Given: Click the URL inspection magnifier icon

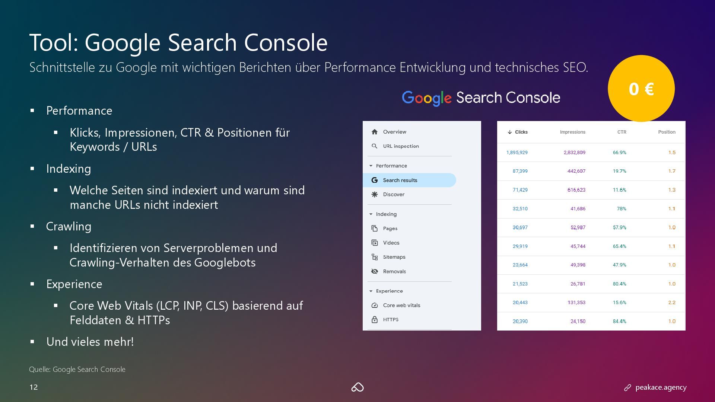Looking at the screenshot, I should pos(375,146).
